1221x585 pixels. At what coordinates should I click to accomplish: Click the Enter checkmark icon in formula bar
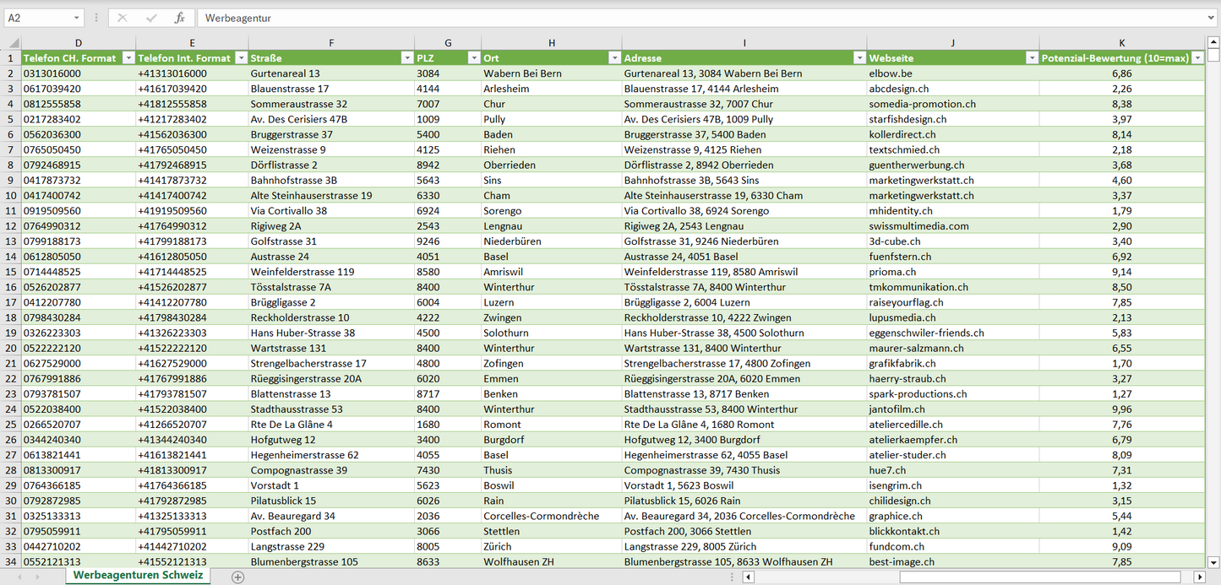(151, 18)
